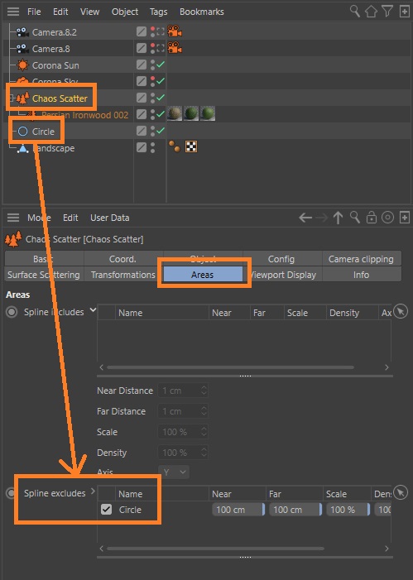Go up one level with the up arrow
The image size is (413, 580).
point(338,218)
